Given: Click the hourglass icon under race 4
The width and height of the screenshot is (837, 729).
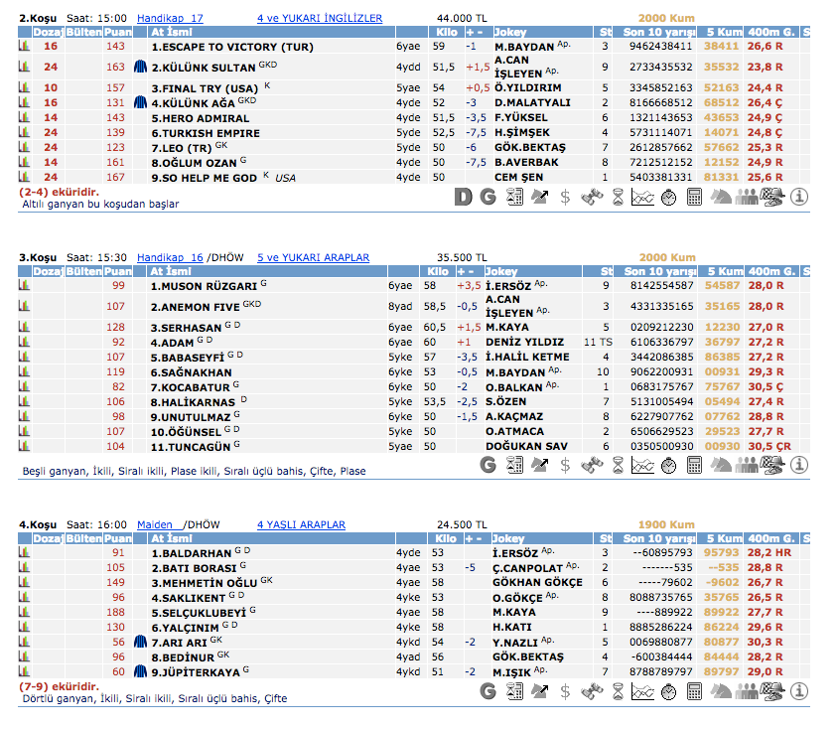Looking at the screenshot, I should click(x=618, y=691).
